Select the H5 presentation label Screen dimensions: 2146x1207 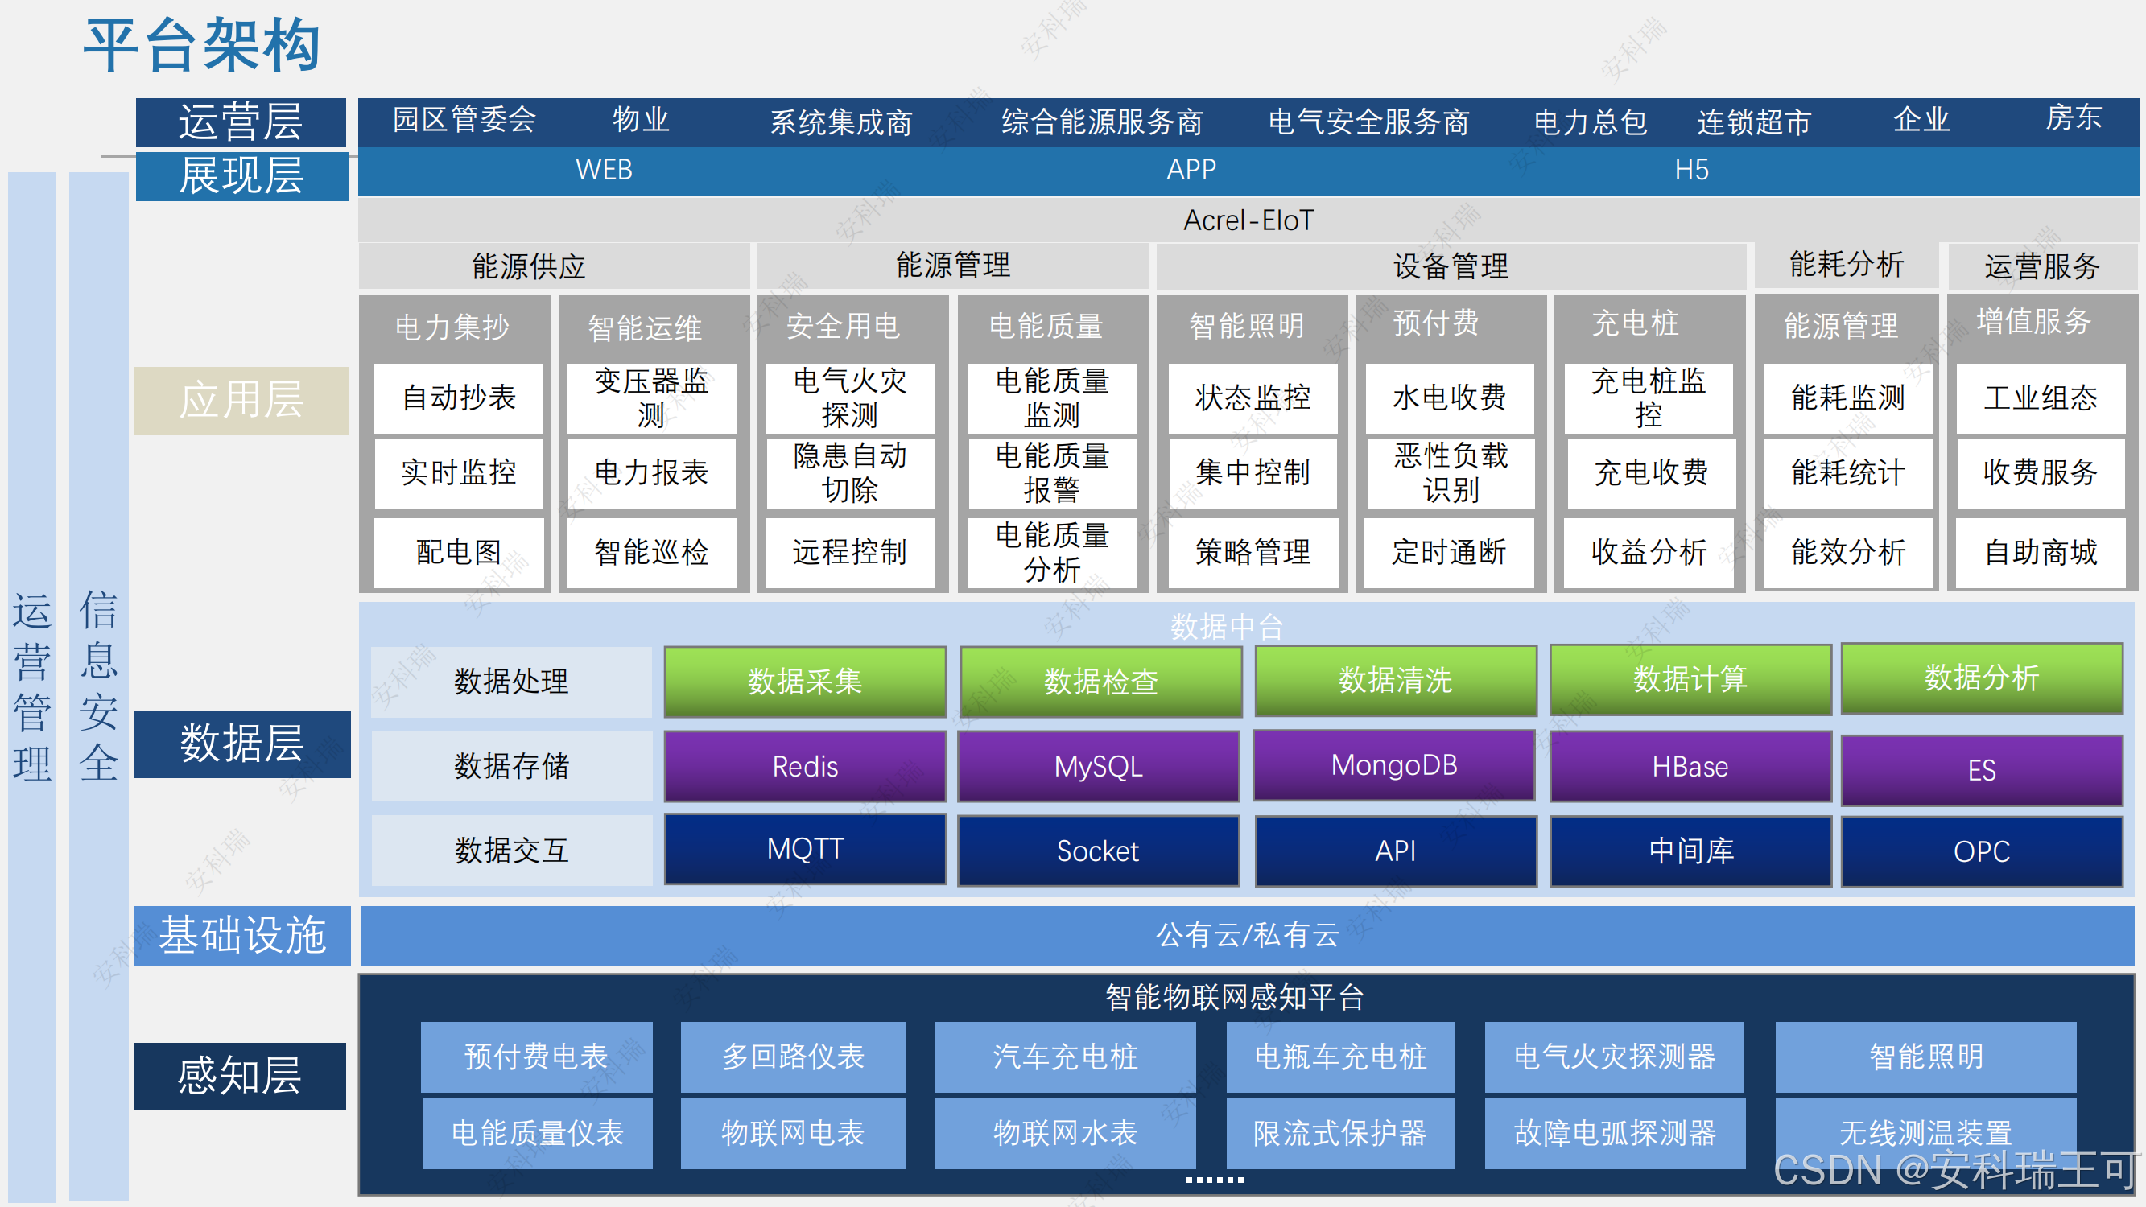[x=1691, y=170]
